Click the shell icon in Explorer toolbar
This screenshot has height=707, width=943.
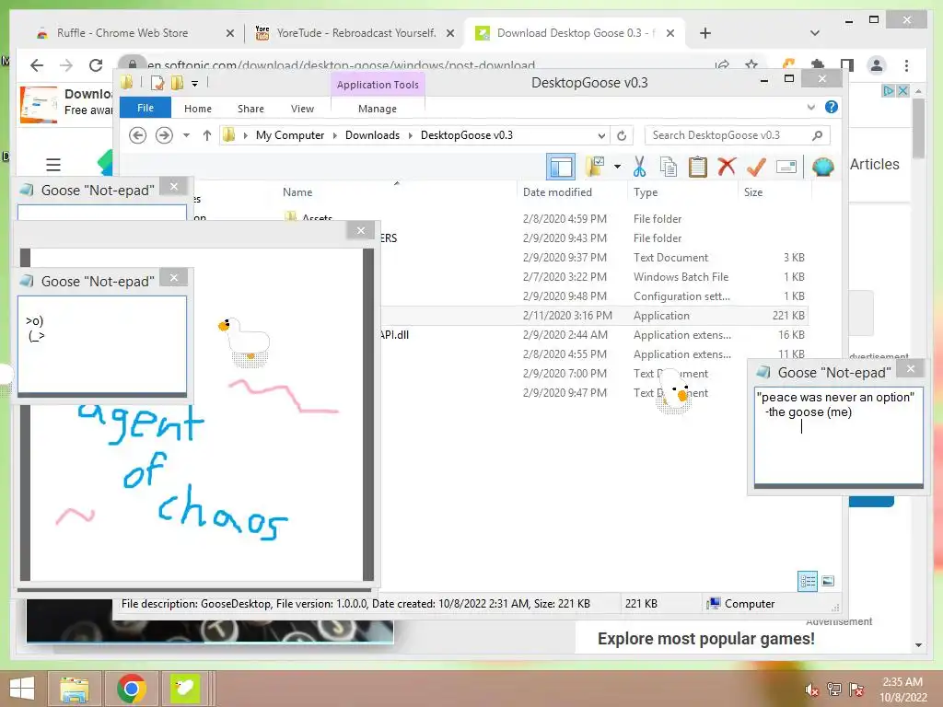[x=822, y=166]
